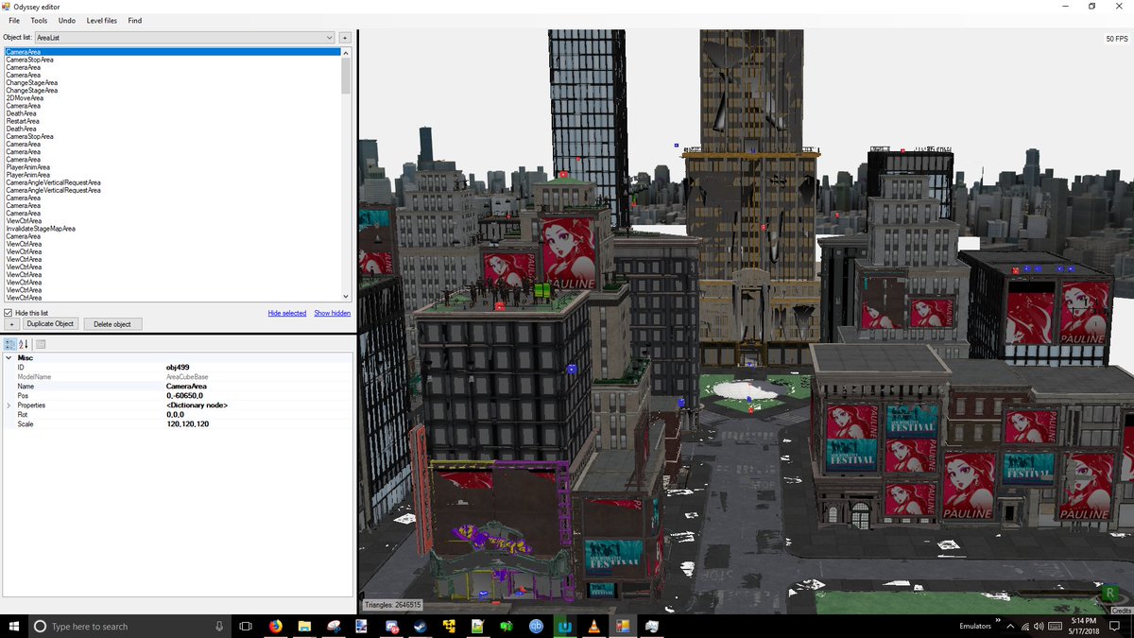
Task: Open VLC media player from the taskbar
Action: (594, 626)
